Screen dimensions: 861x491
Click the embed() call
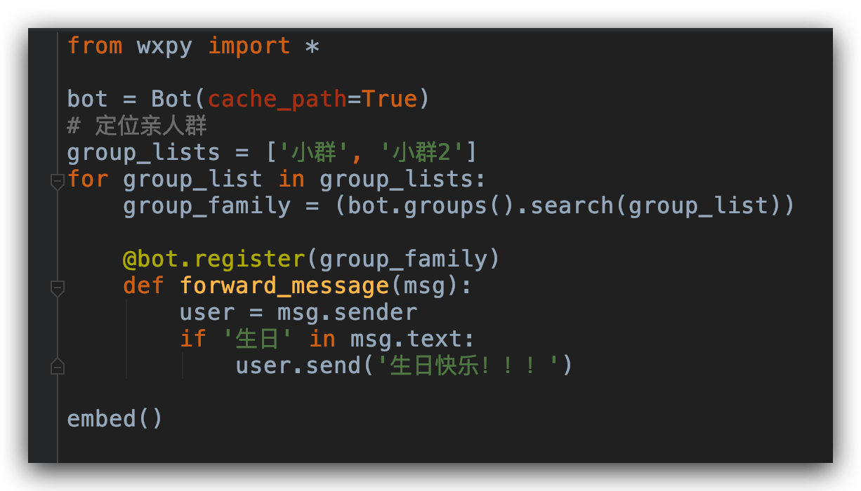(x=115, y=419)
